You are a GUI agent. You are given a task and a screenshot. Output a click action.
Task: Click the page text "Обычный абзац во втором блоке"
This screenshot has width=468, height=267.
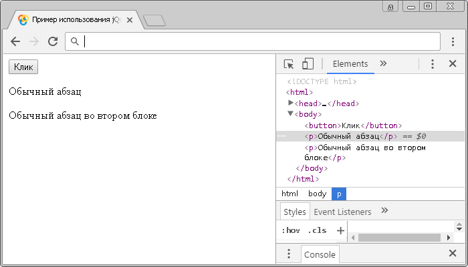83,115
